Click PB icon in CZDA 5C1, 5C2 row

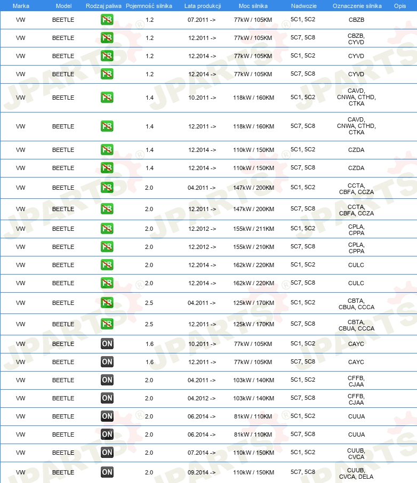point(107,150)
